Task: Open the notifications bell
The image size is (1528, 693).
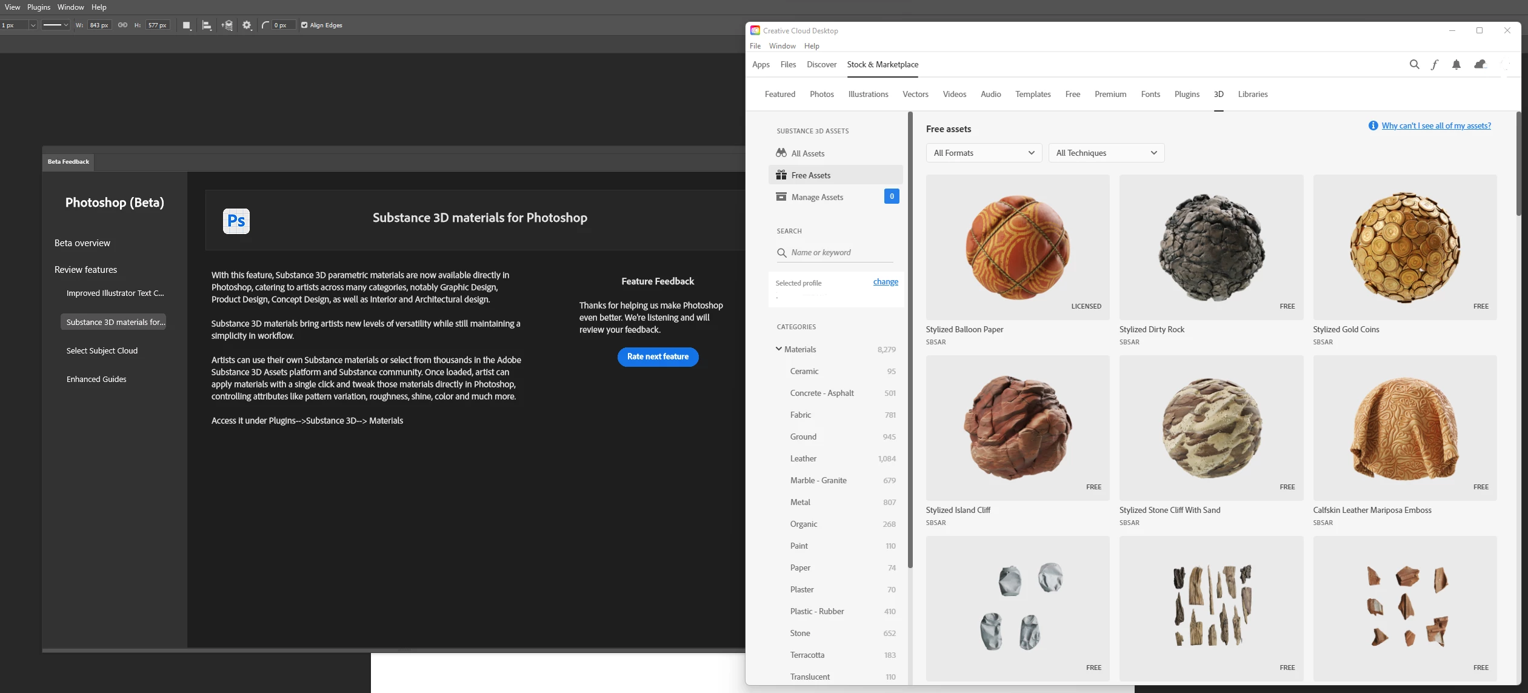Action: click(1456, 64)
